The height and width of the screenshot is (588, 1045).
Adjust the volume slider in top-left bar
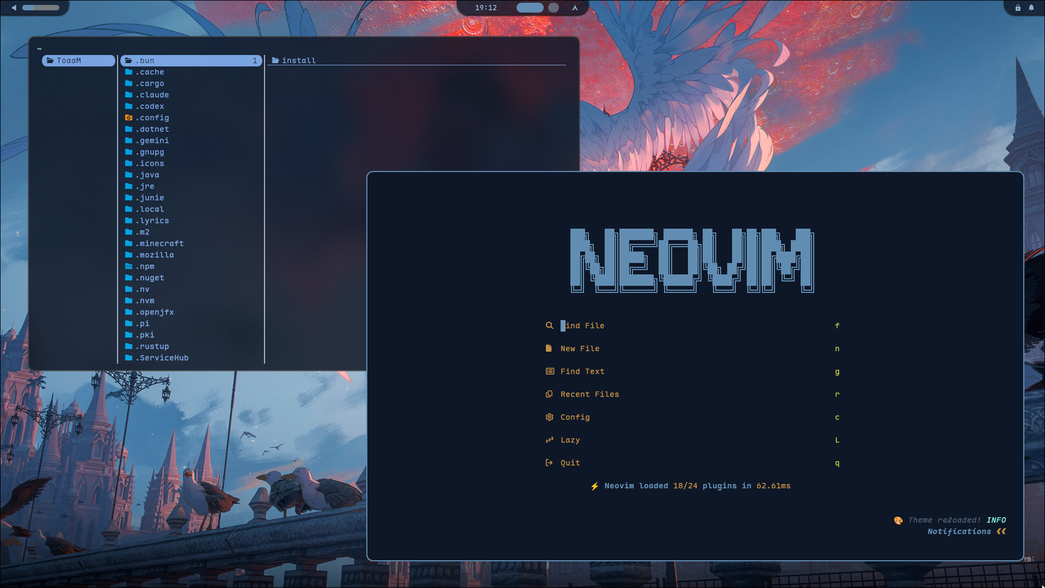coord(41,8)
